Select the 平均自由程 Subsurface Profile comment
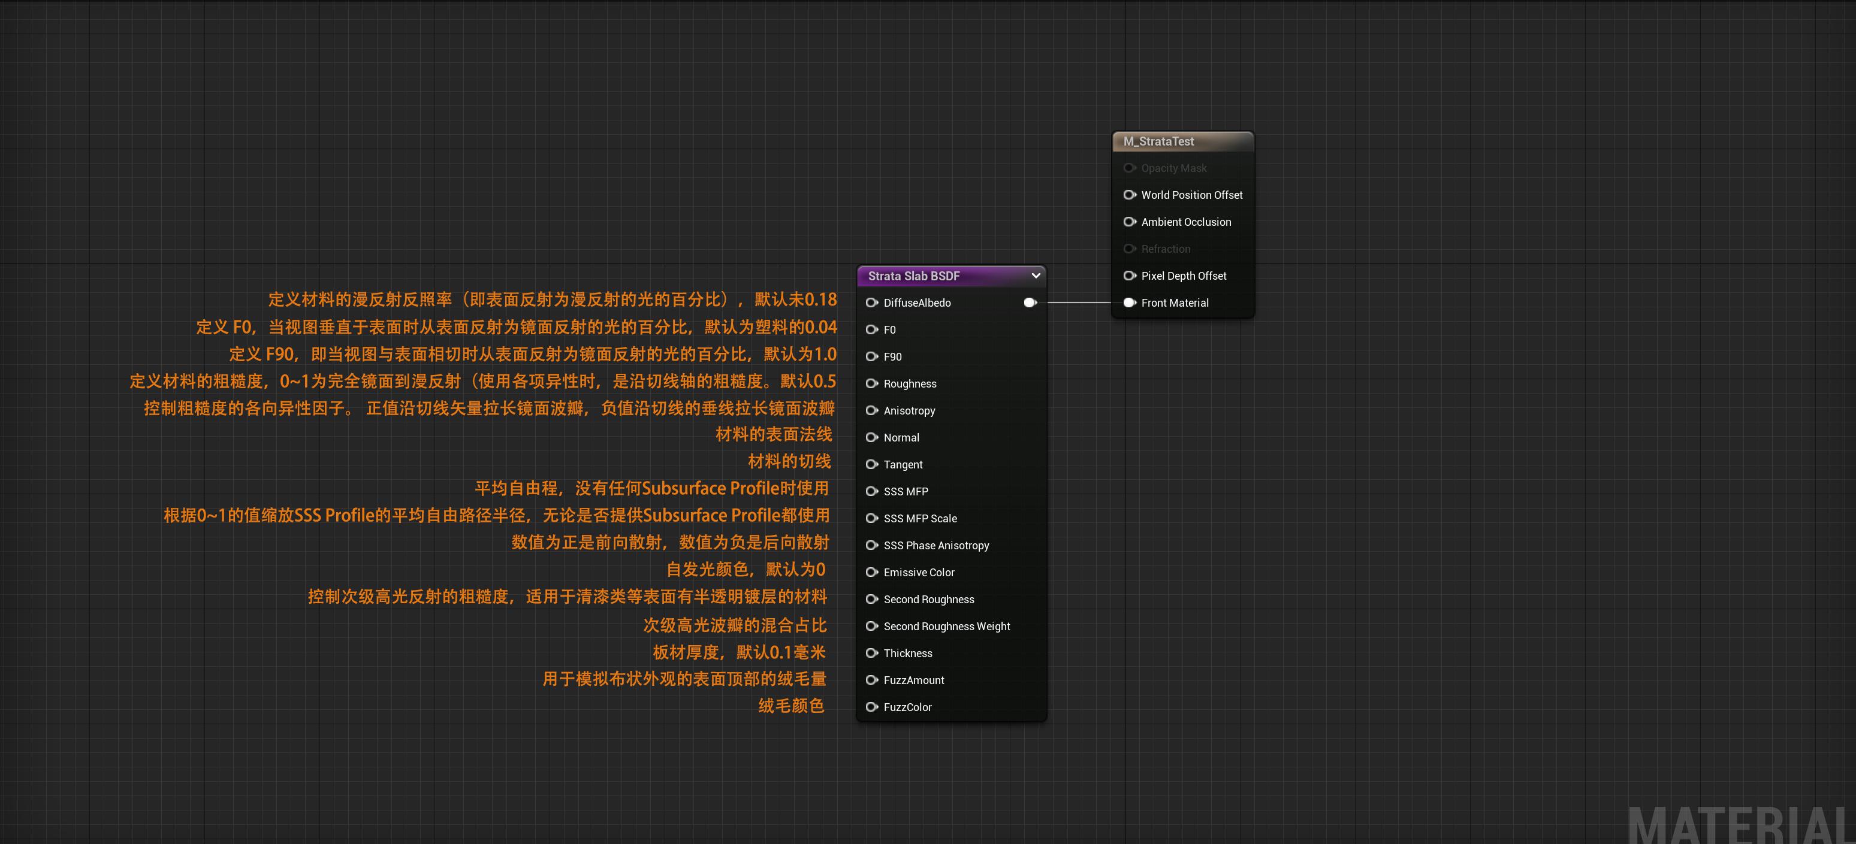This screenshot has height=844, width=1856. click(652, 488)
